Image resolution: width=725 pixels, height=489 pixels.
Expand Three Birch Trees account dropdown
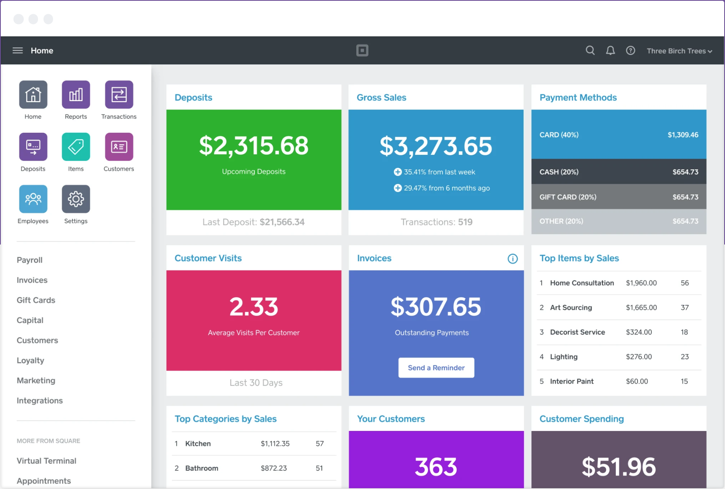click(x=679, y=51)
